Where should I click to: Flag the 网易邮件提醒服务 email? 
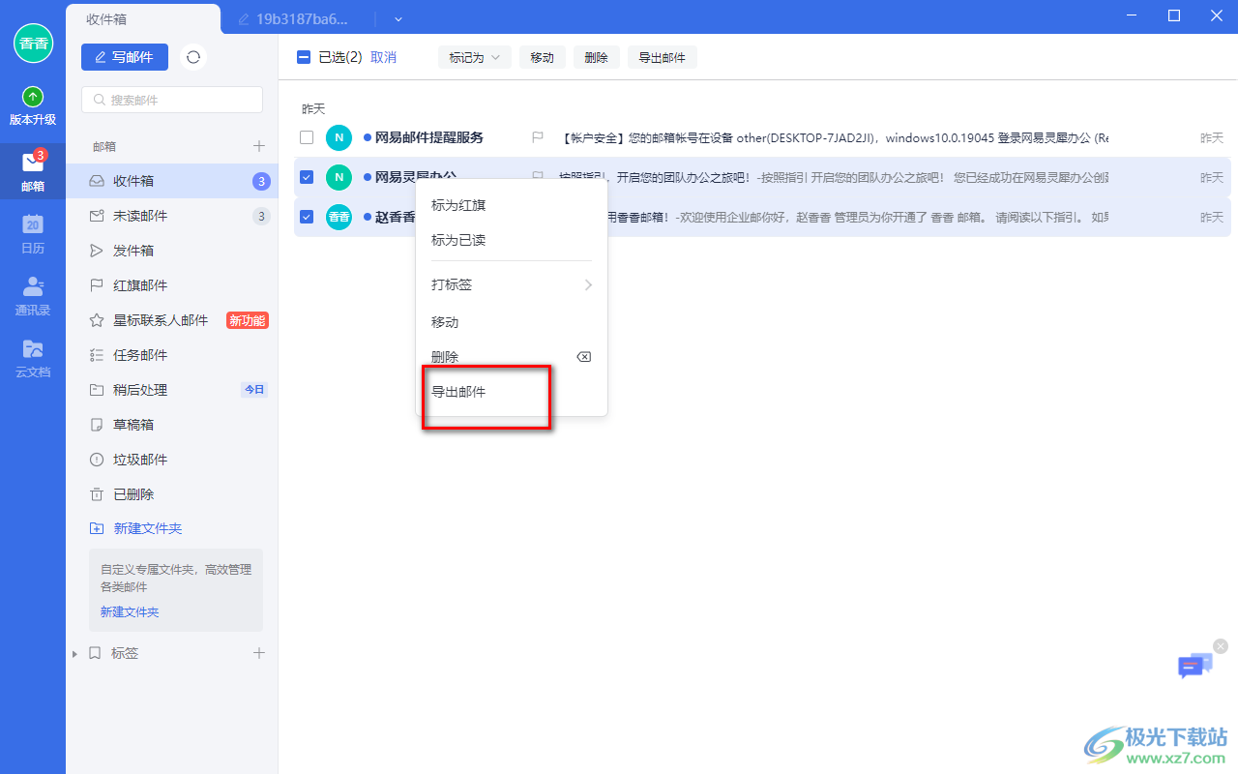[x=538, y=138]
